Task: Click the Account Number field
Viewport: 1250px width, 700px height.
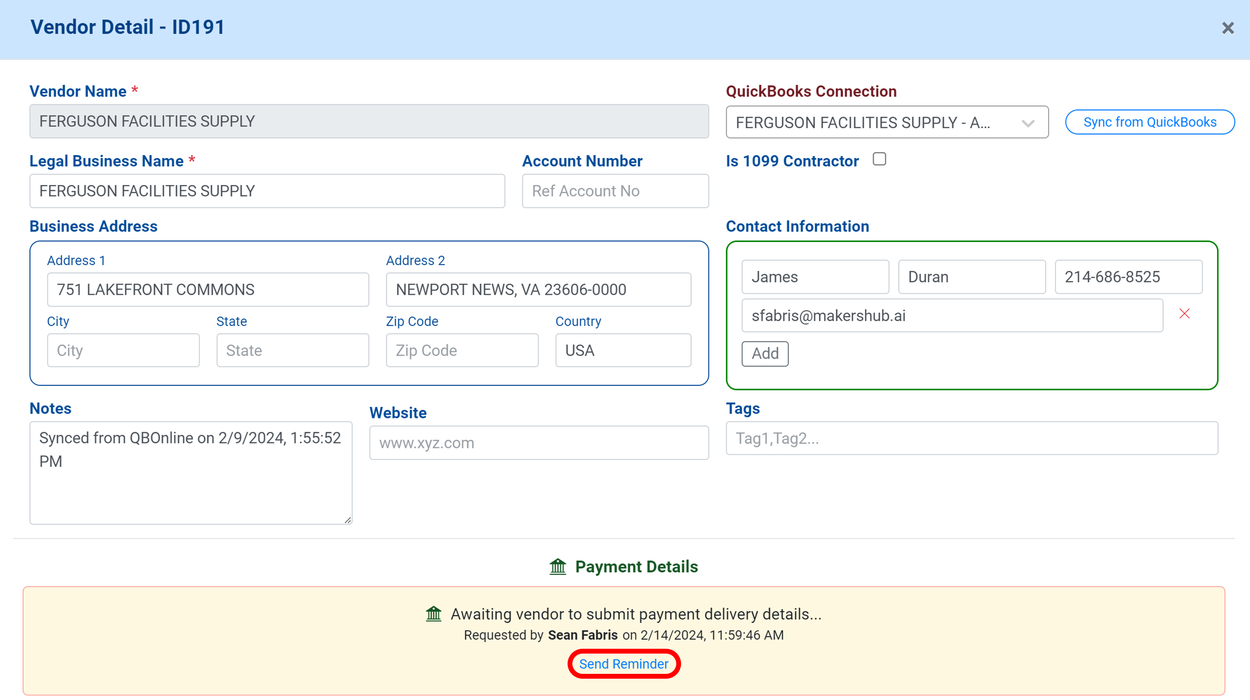Action: pyautogui.click(x=615, y=191)
